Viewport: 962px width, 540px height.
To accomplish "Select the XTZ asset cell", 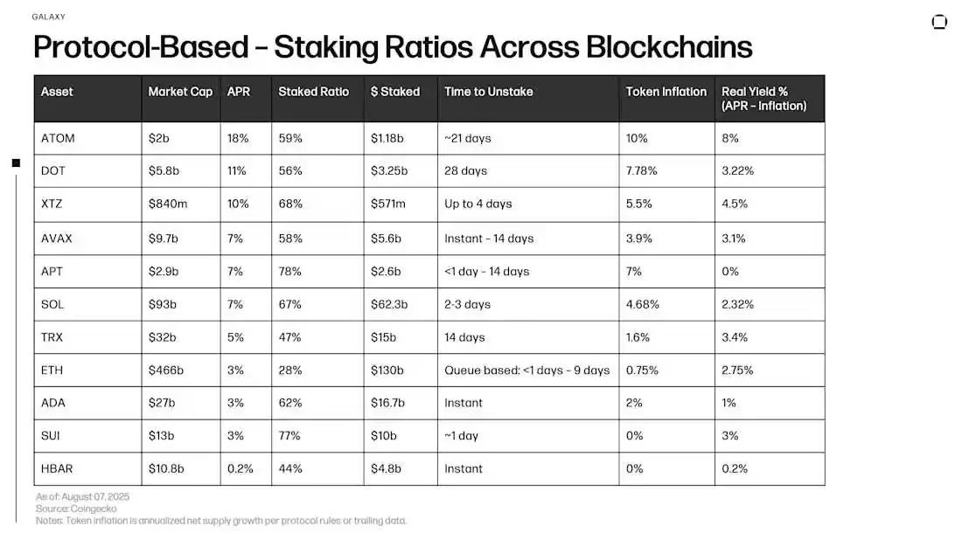I will pyautogui.click(x=52, y=204).
